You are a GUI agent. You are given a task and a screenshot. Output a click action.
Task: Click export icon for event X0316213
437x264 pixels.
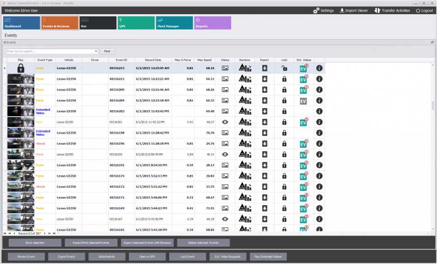pyautogui.click(x=264, y=68)
